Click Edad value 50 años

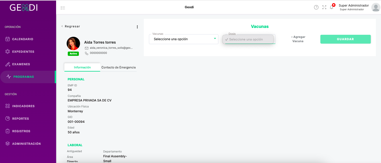click(x=73, y=132)
